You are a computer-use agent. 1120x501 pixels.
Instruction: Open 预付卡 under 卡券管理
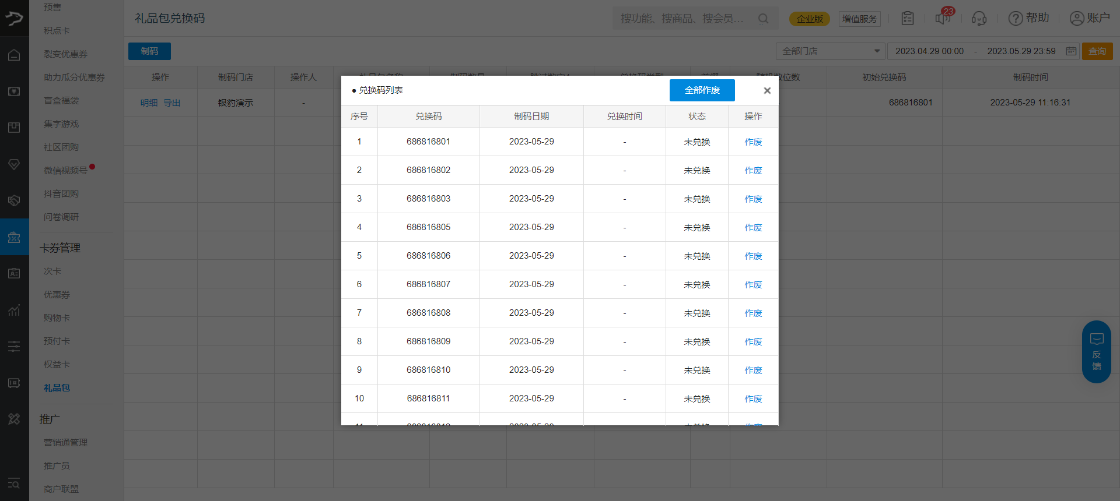click(x=57, y=341)
